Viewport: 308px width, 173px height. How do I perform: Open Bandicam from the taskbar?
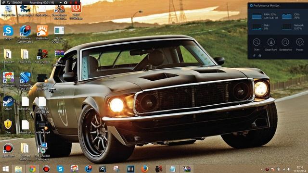coord(46,169)
